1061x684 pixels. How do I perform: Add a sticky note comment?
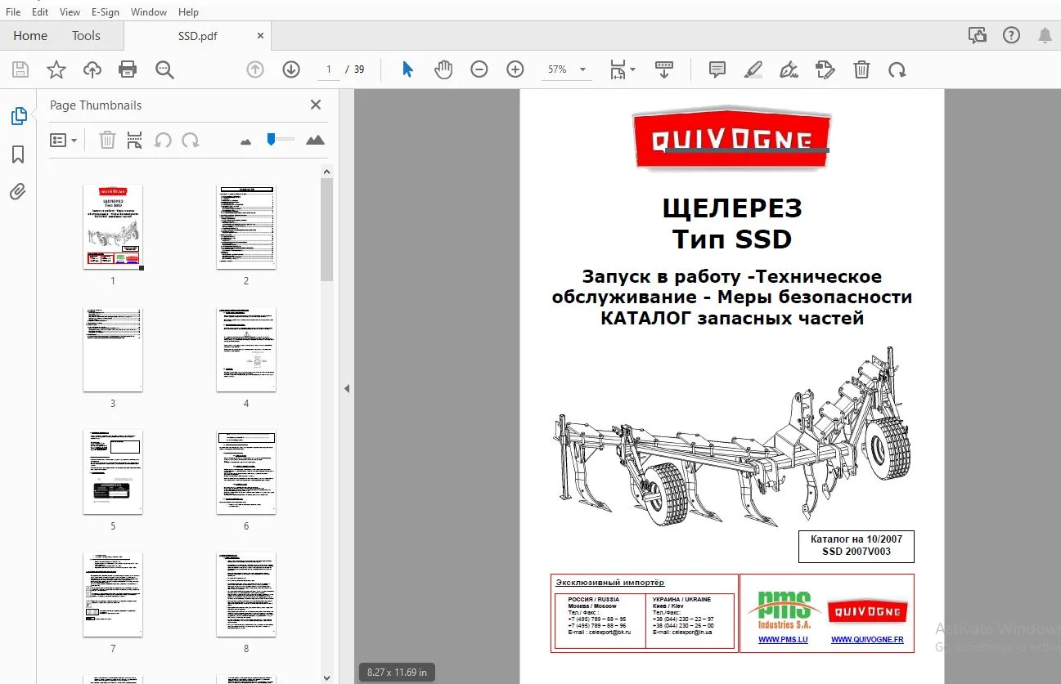(717, 70)
